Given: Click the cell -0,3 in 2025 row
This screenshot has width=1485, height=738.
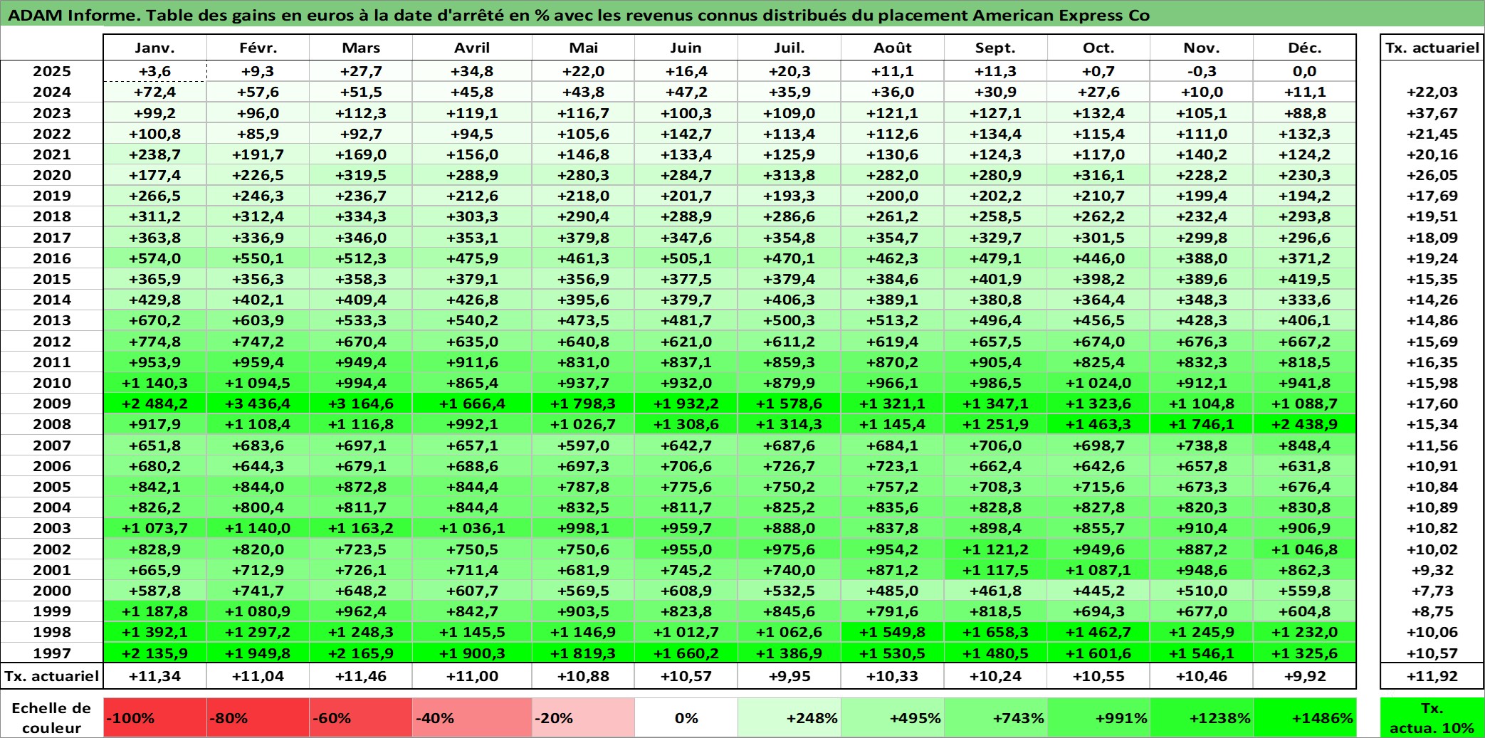Looking at the screenshot, I should [x=1202, y=71].
